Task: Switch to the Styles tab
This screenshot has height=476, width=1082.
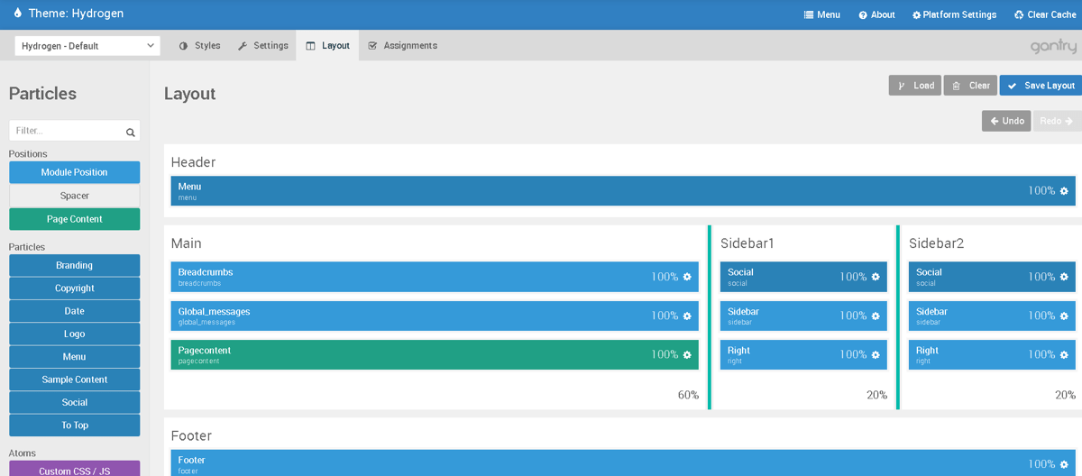Action: pyautogui.click(x=199, y=46)
